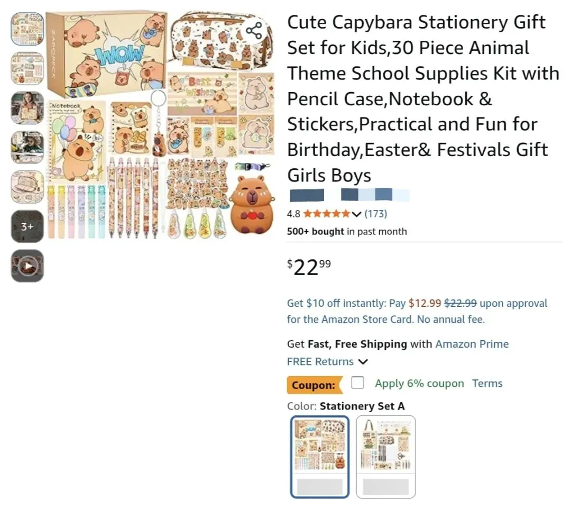Expand the FREE Returns chevron

(363, 361)
